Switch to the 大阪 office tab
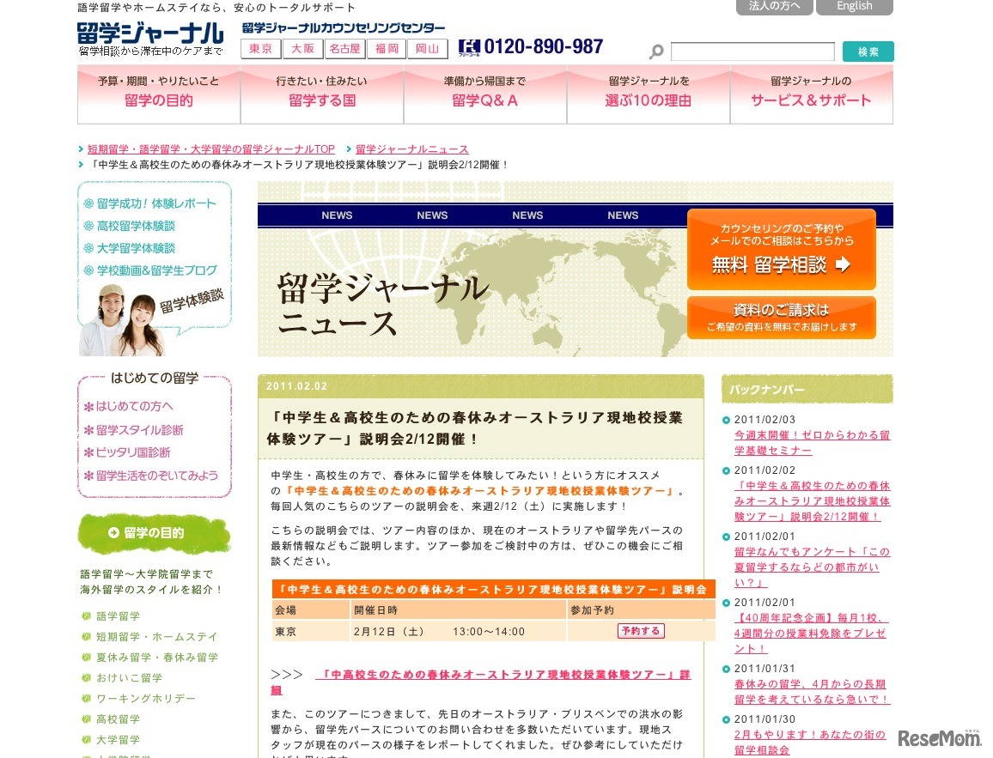This screenshot has width=993, height=758. (x=302, y=49)
